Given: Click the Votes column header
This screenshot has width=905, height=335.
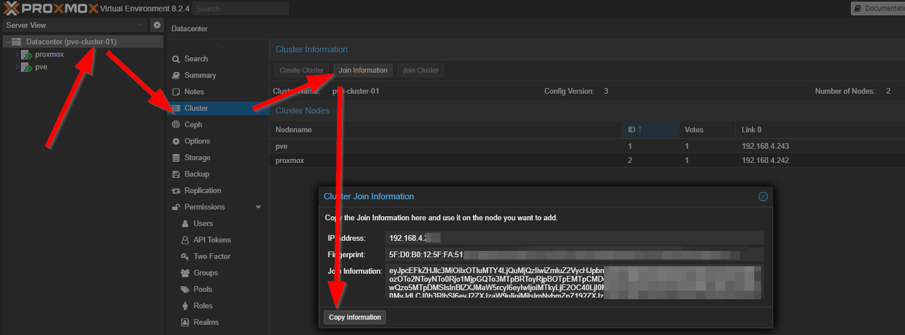Looking at the screenshot, I should [707, 130].
